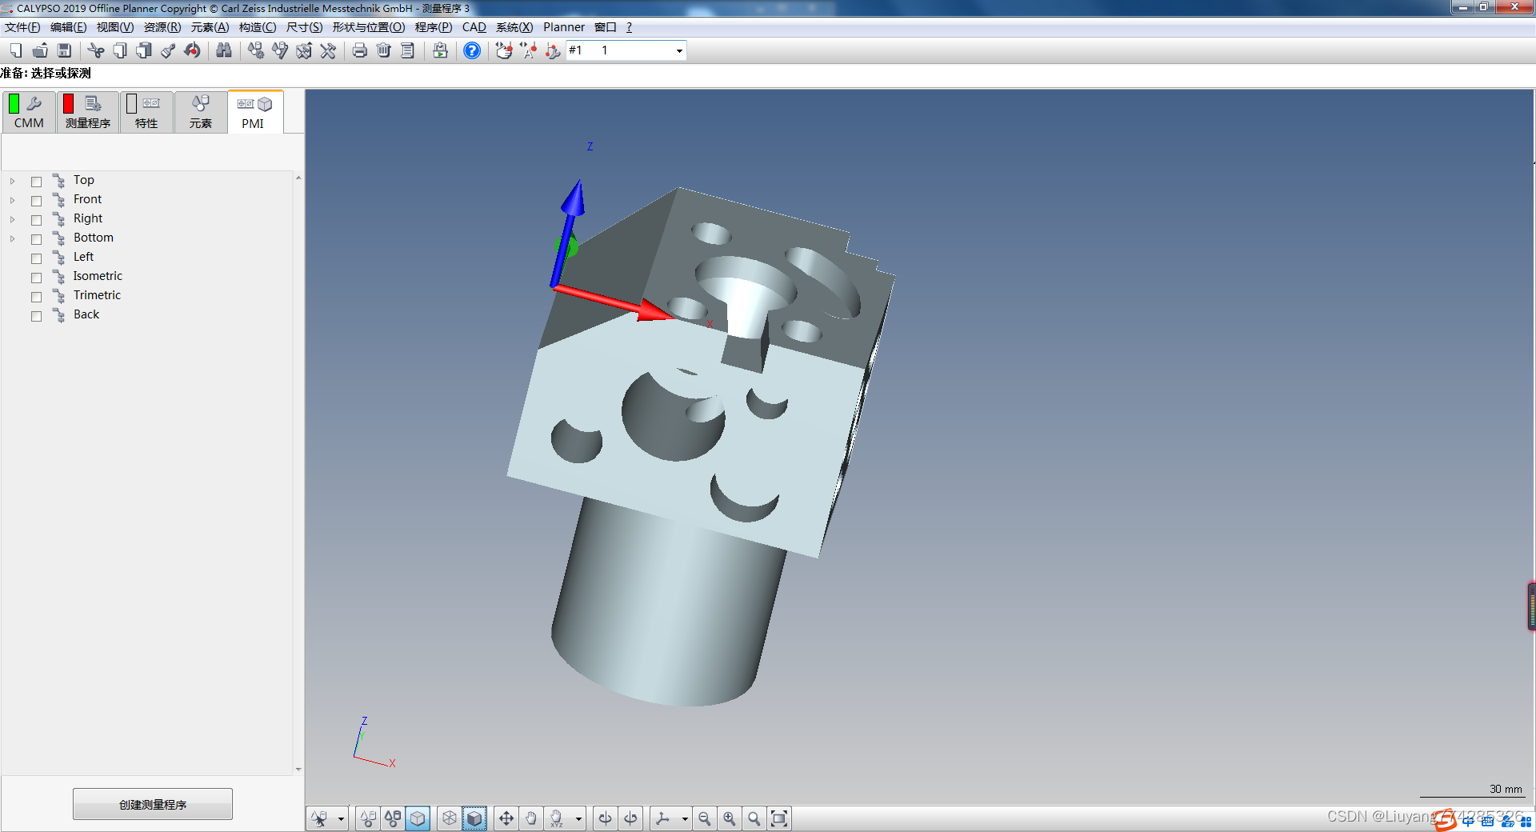Click fit to window icon

[779, 818]
